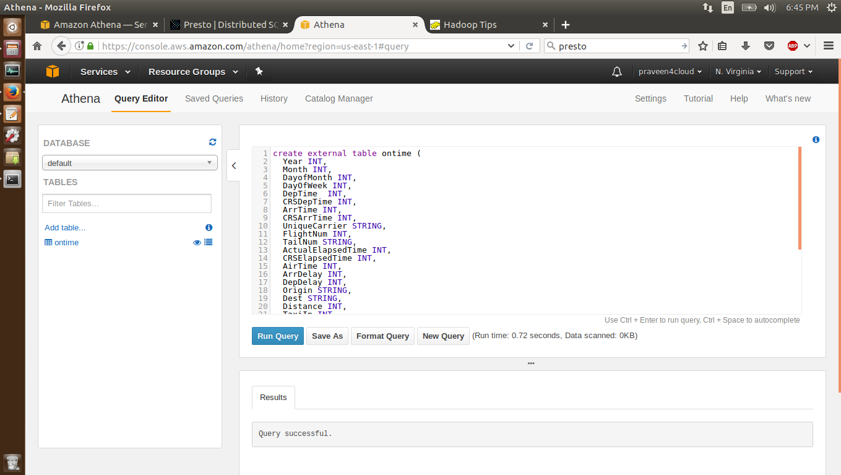The width and height of the screenshot is (841, 475).
Task: Focus the Filter Tables input
Action: (127, 204)
